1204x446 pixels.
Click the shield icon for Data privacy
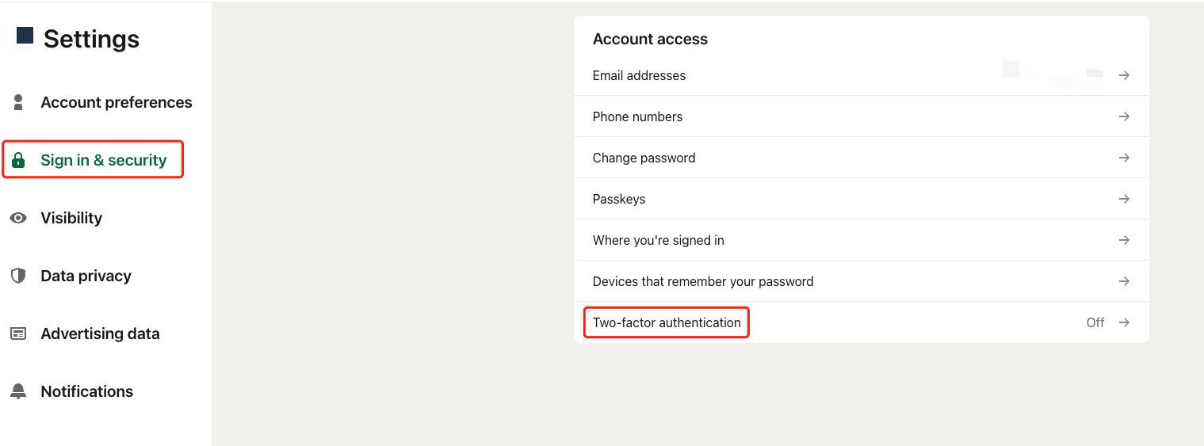(18, 276)
